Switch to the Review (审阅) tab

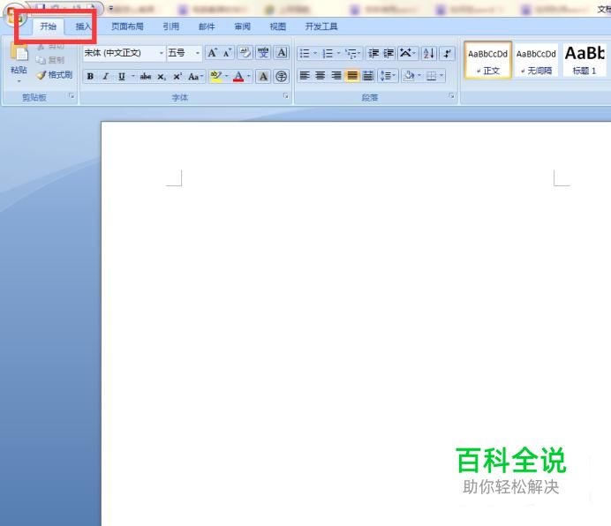[x=243, y=26]
